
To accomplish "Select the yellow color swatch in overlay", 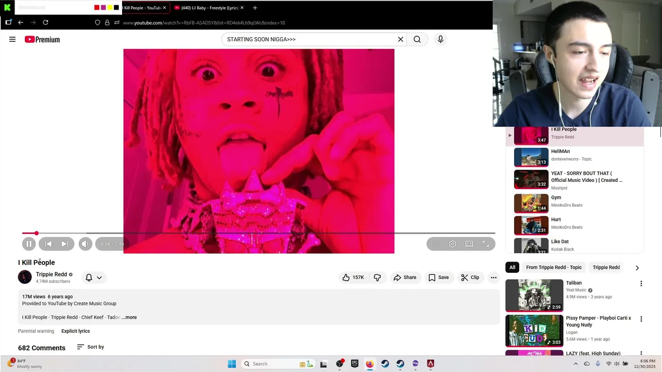I will (110, 8).
